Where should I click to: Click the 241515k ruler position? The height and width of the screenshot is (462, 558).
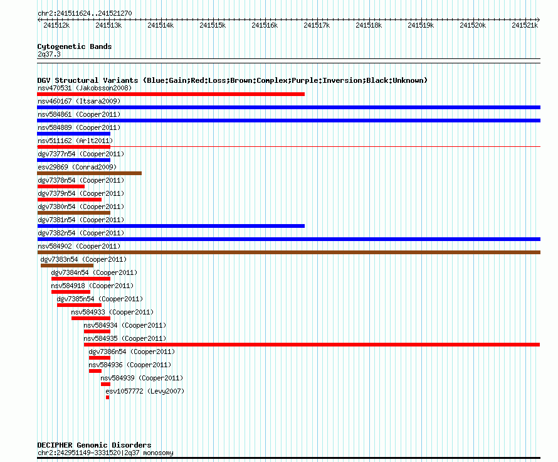[213, 25]
